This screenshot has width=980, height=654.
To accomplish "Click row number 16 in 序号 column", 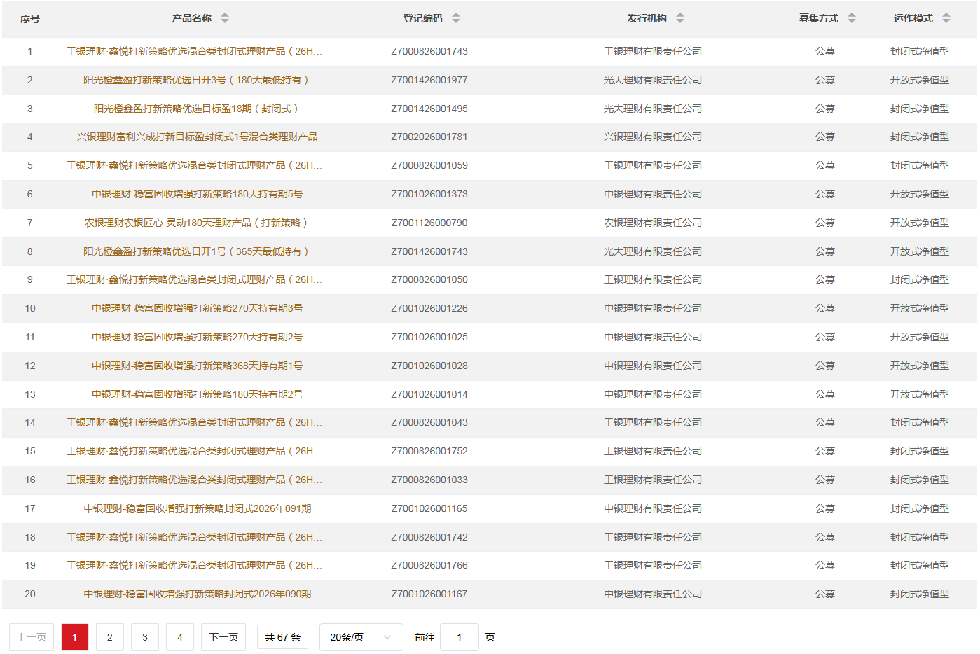I will 30,480.
